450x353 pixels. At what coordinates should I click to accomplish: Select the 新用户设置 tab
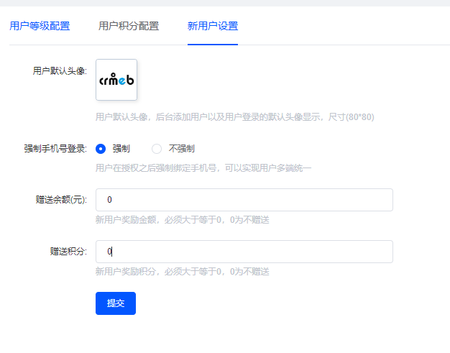pos(213,26)
